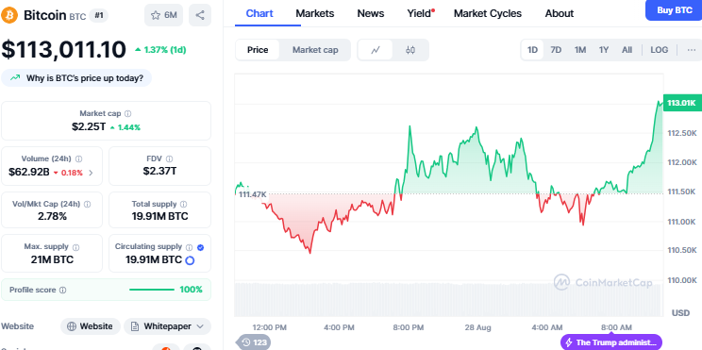Click the Market cap info icon
The image size is (702, 350).
128,114
